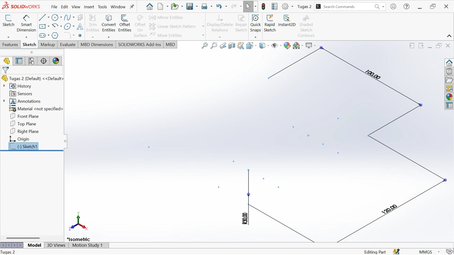Switch to the SOLIDWORKS Add-Ins tab
The width and height of the screenshot is (454, 255).
[x=139, y=44]
